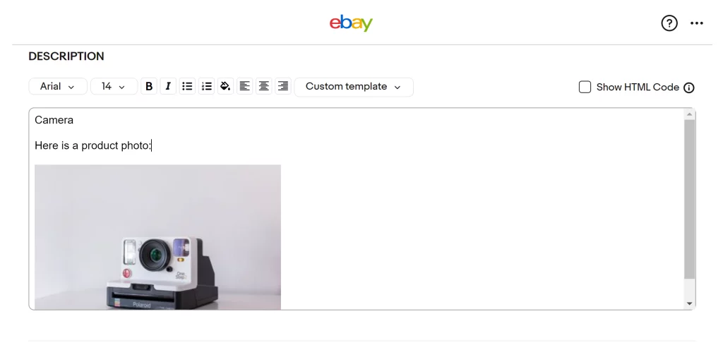Screen dimensions: 723x350
Task: Open the three-dot more options menu
Action: (697, 23)
